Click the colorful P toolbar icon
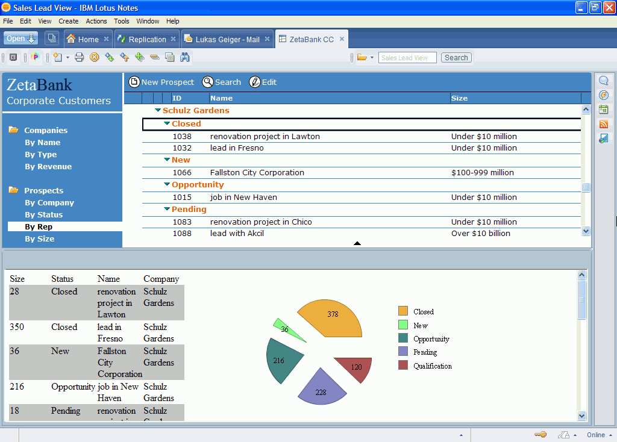 coord(36,57)
